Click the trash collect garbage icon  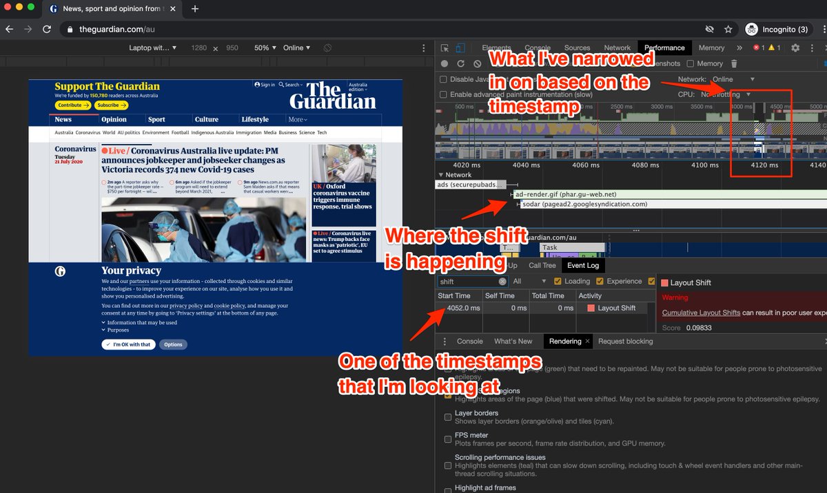734,63
